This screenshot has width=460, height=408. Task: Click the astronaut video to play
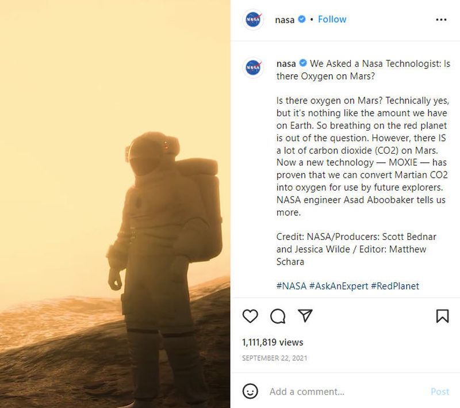(x=115, y=204)
